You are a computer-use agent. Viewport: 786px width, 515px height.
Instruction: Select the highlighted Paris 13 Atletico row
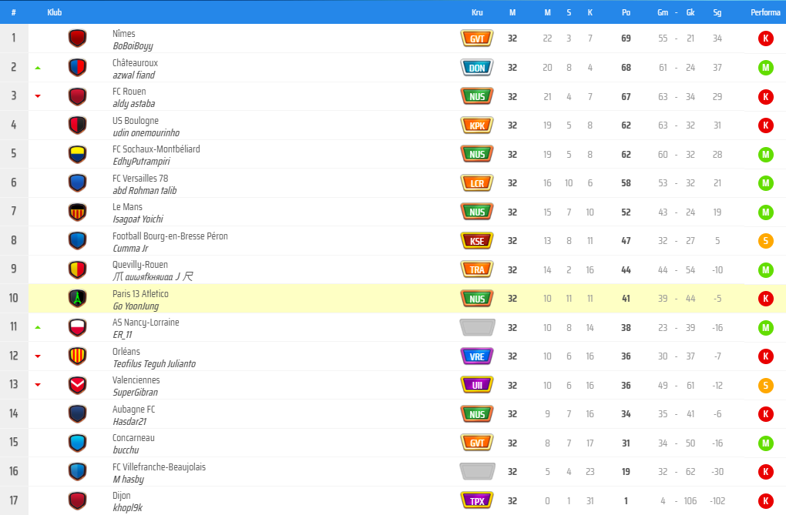tap(407, 298)
